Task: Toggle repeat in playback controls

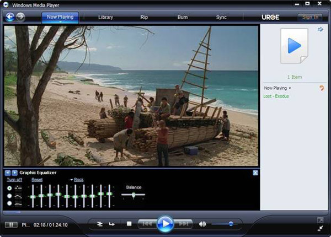Action: pos(112,224)
